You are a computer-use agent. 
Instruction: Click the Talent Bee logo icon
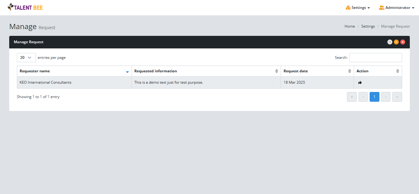(x=11, y=7)
